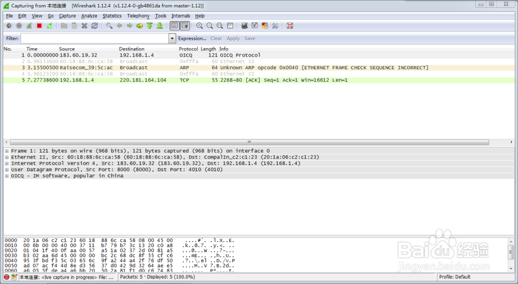Reset zoom to normal size
This screenshot has width=518, height=284.
point(220,26)
